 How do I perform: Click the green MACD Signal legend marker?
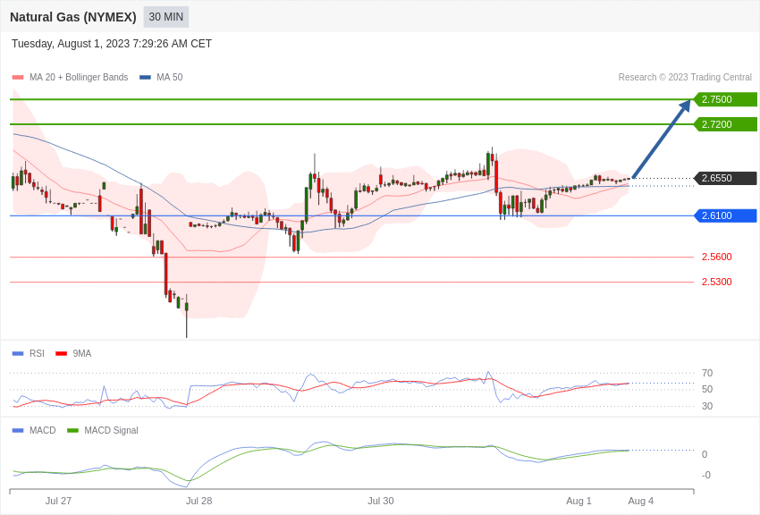point(72,431)
